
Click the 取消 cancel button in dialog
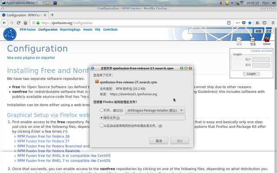coord(159,141)
